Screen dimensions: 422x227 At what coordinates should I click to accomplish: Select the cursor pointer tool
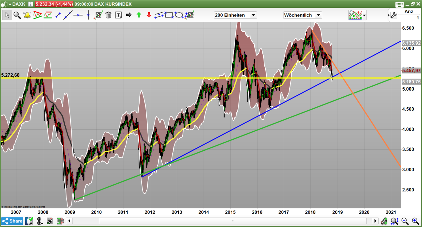coord(7,15)
